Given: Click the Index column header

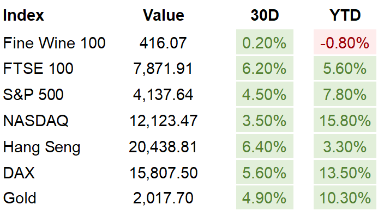Looking at the screenshot, I should (23, 15).
